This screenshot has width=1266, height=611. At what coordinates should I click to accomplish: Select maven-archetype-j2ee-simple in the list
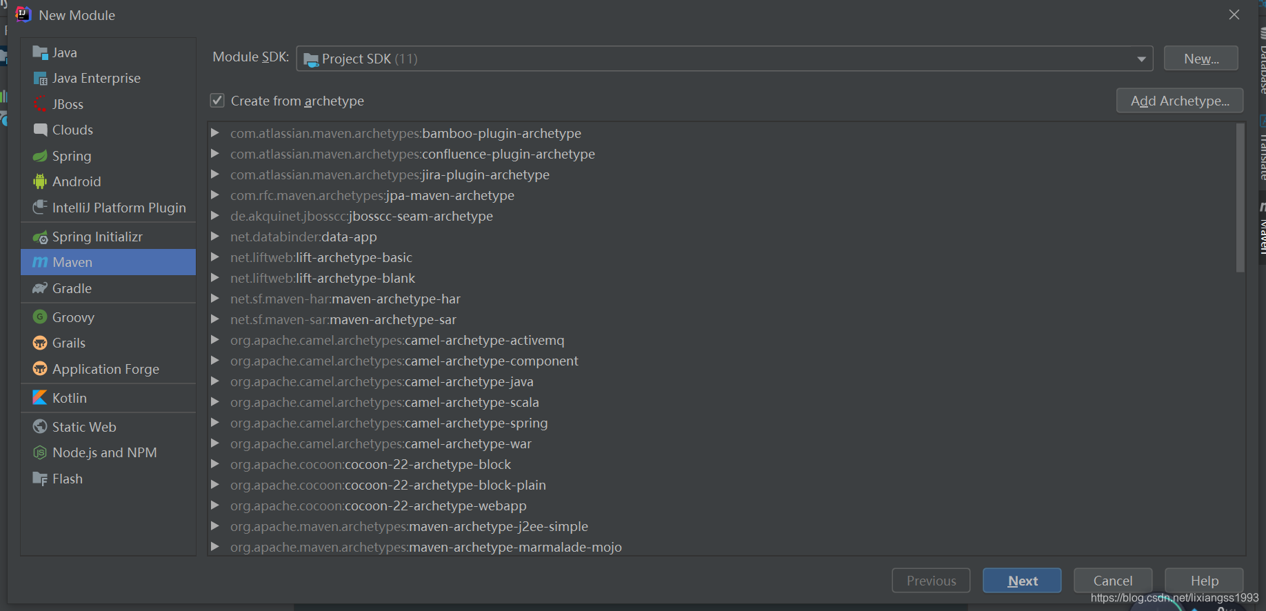pos(409,526)
